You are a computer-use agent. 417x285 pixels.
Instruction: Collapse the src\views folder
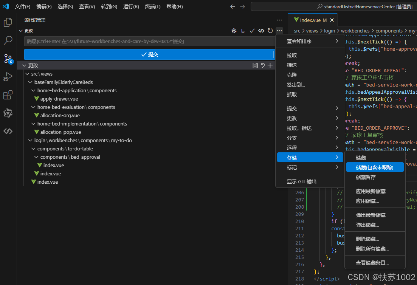(27, 74)
